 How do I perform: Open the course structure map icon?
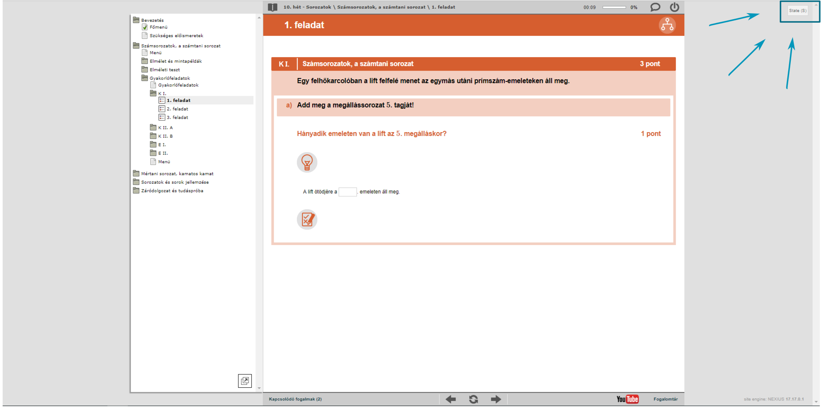point(667,25)
